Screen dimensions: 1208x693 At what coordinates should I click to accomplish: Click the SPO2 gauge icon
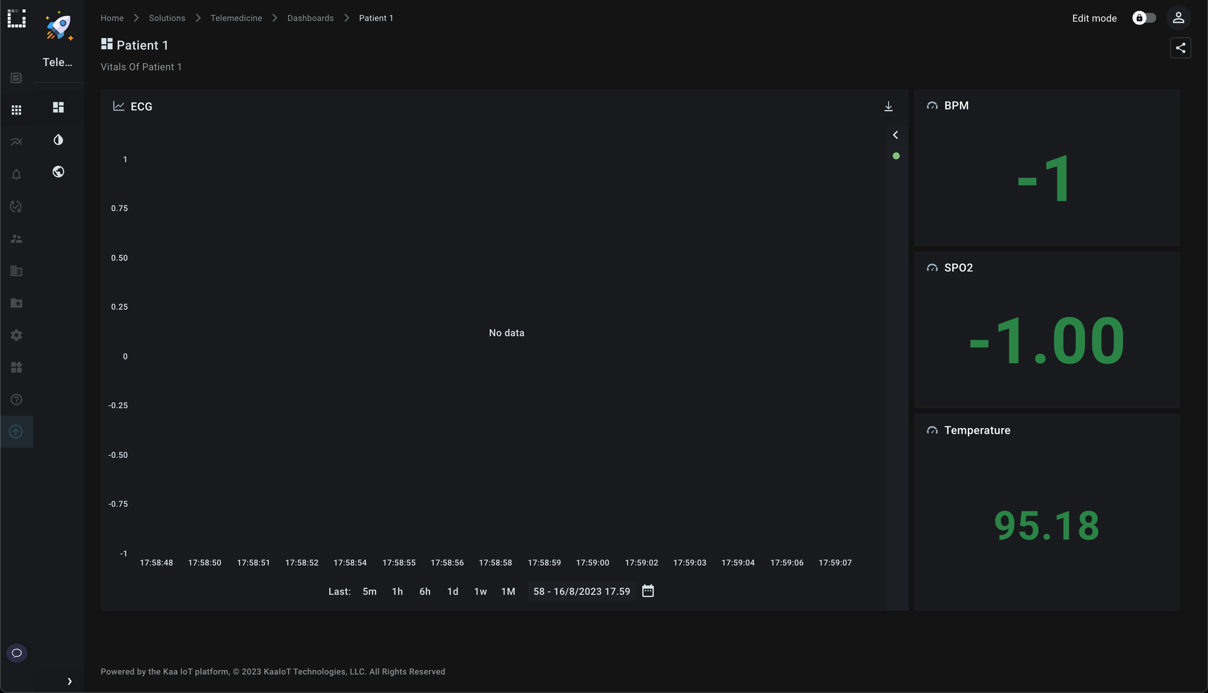pos(932,268)
